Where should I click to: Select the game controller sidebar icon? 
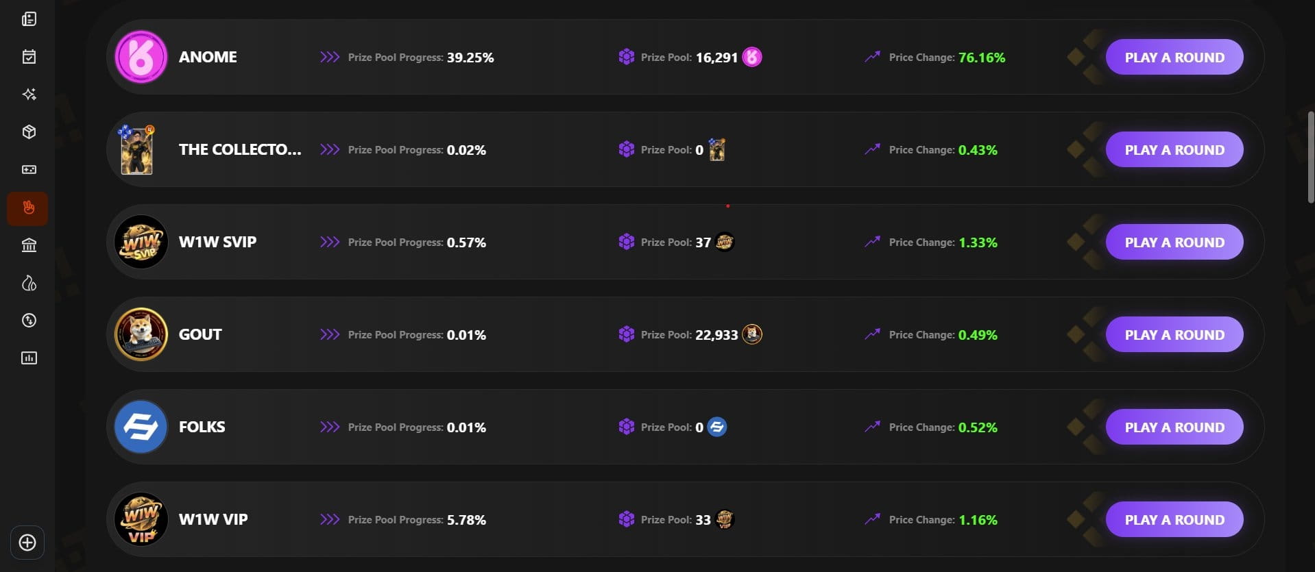29,170
